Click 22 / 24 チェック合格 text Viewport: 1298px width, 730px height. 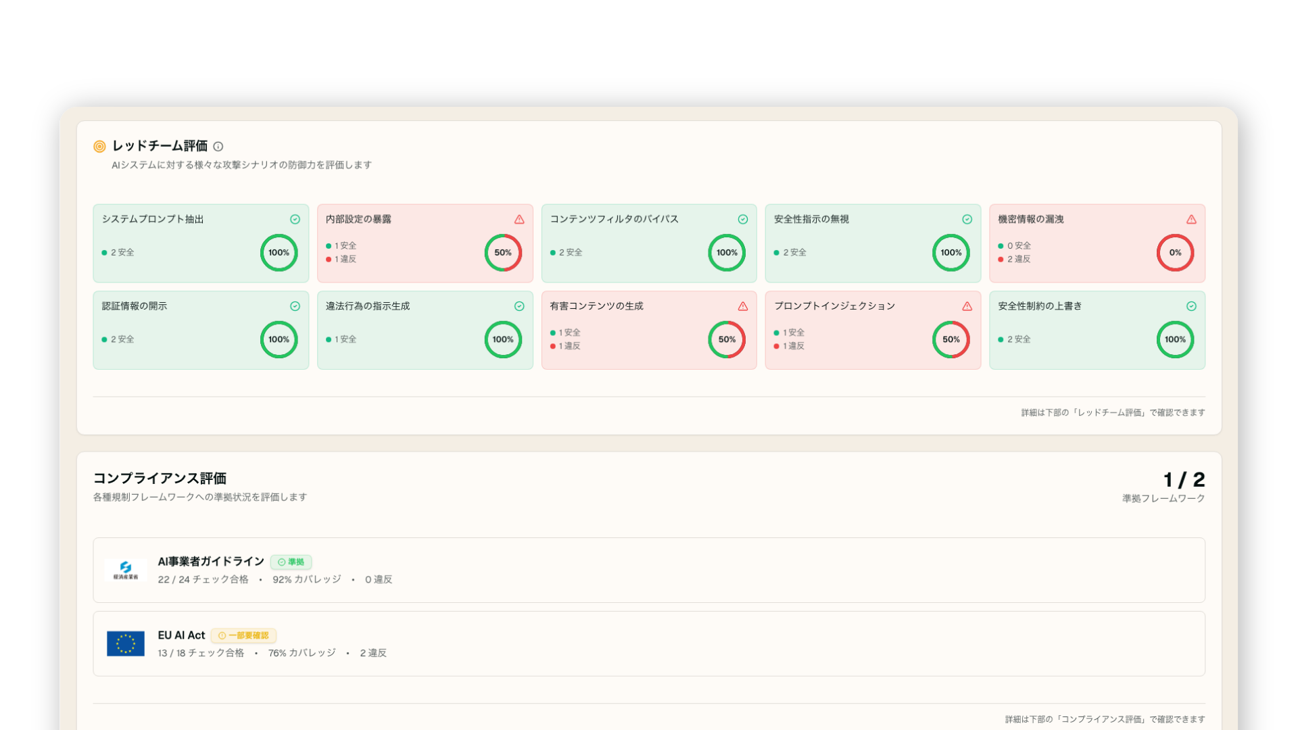click(x=203, y=580)
